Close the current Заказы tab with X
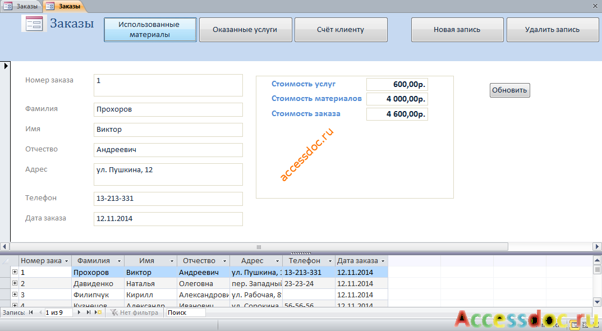This screenshot has width=602, height=331. pos(595,6)
